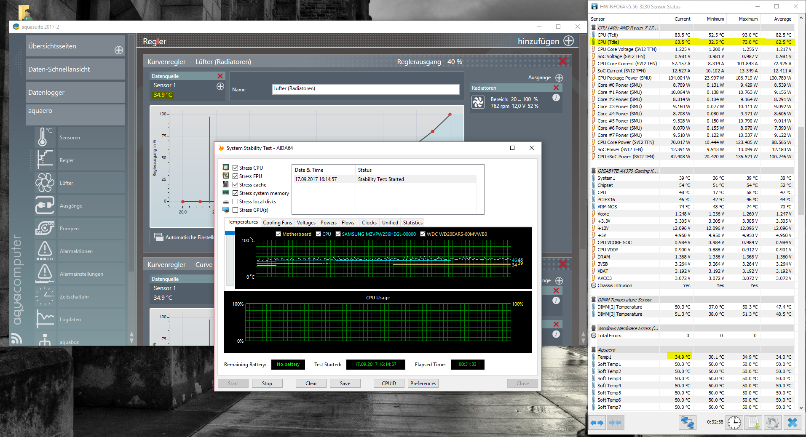The width and height of the screenshot is (806, 437).
Task: Remove the Datenquelle with its red X
Action: [220, 76]
